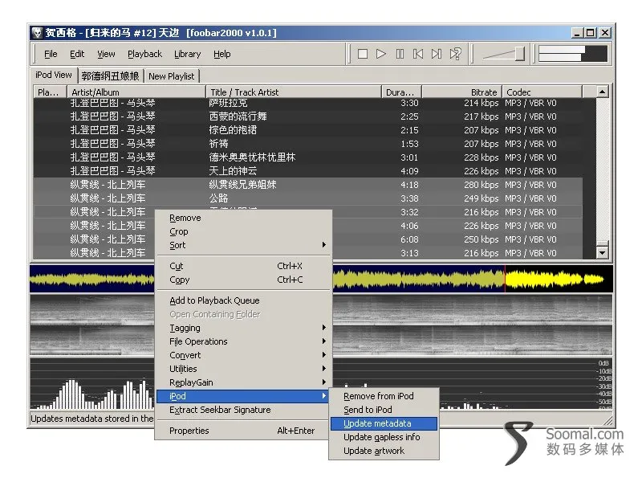The image size is (642, 482).
Task: Expand the Utilities submenu
Action: [243, 369]
